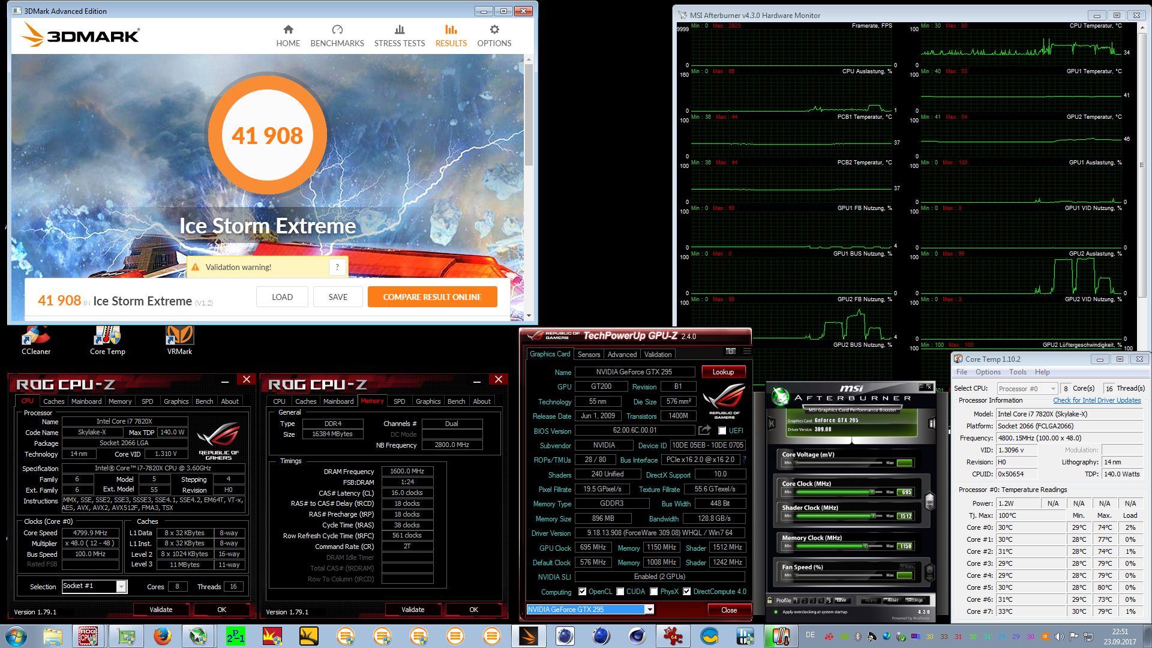Open the Core Temp File menu

962,372
